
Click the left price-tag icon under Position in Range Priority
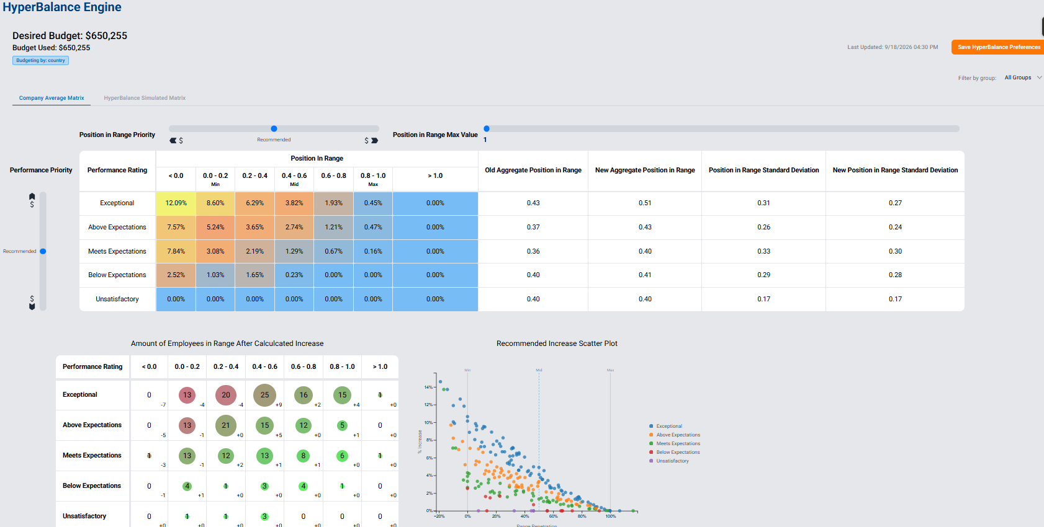coord(173,141)
